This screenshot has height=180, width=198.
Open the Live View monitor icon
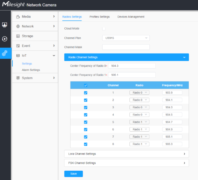point(5,25)
